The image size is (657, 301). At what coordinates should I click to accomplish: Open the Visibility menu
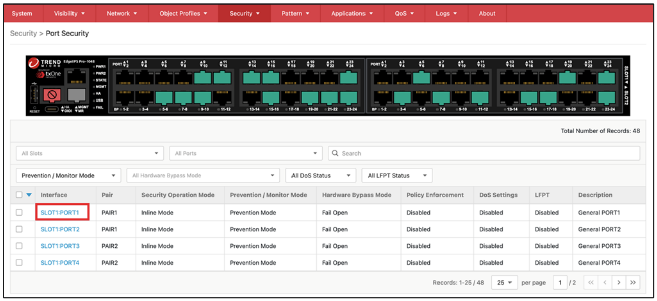coord(69,13)
